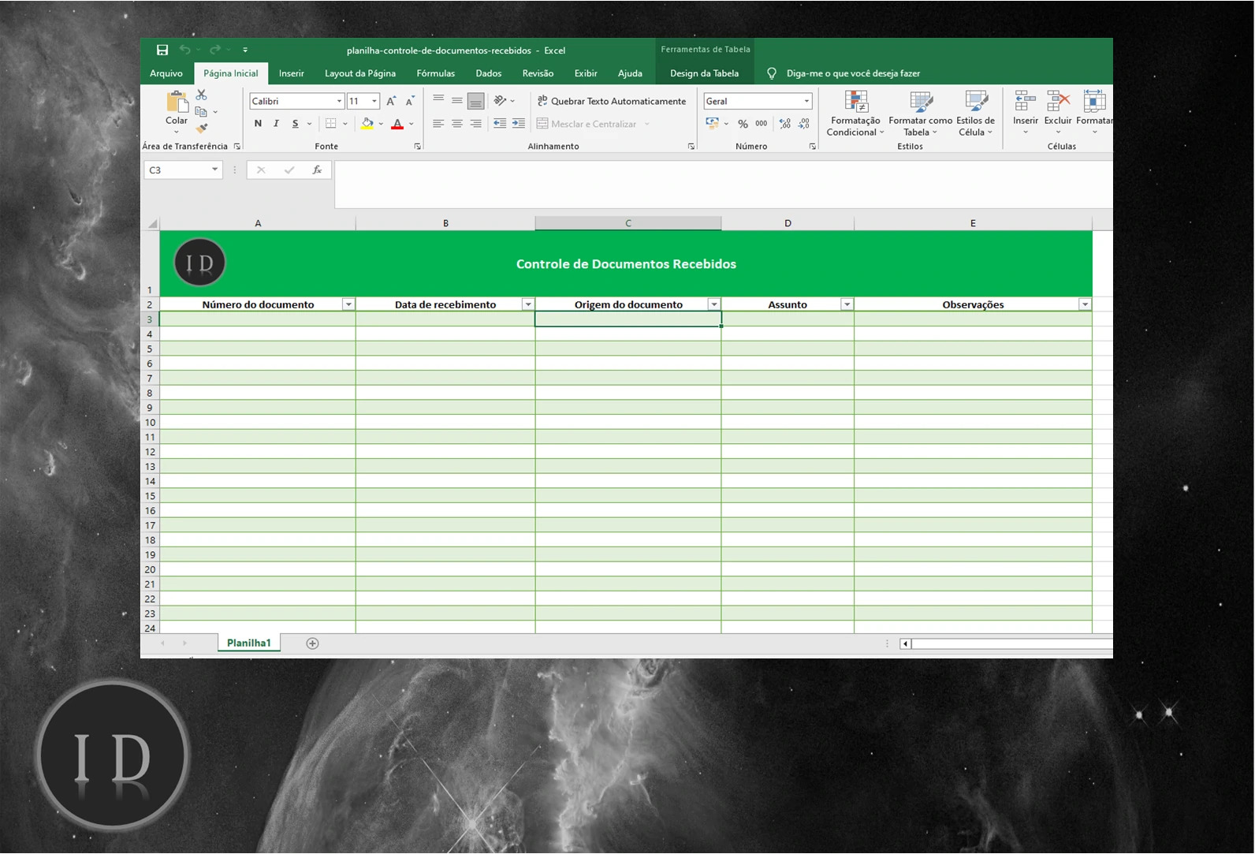The image size is (1255, 854).
Task: Open filter for Origem do documento
Action: click(714, 304)
